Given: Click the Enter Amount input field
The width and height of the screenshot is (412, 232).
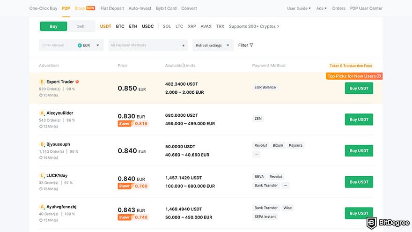Looking at the screenshot, I should pyautogui.click(x=58, y=45).
